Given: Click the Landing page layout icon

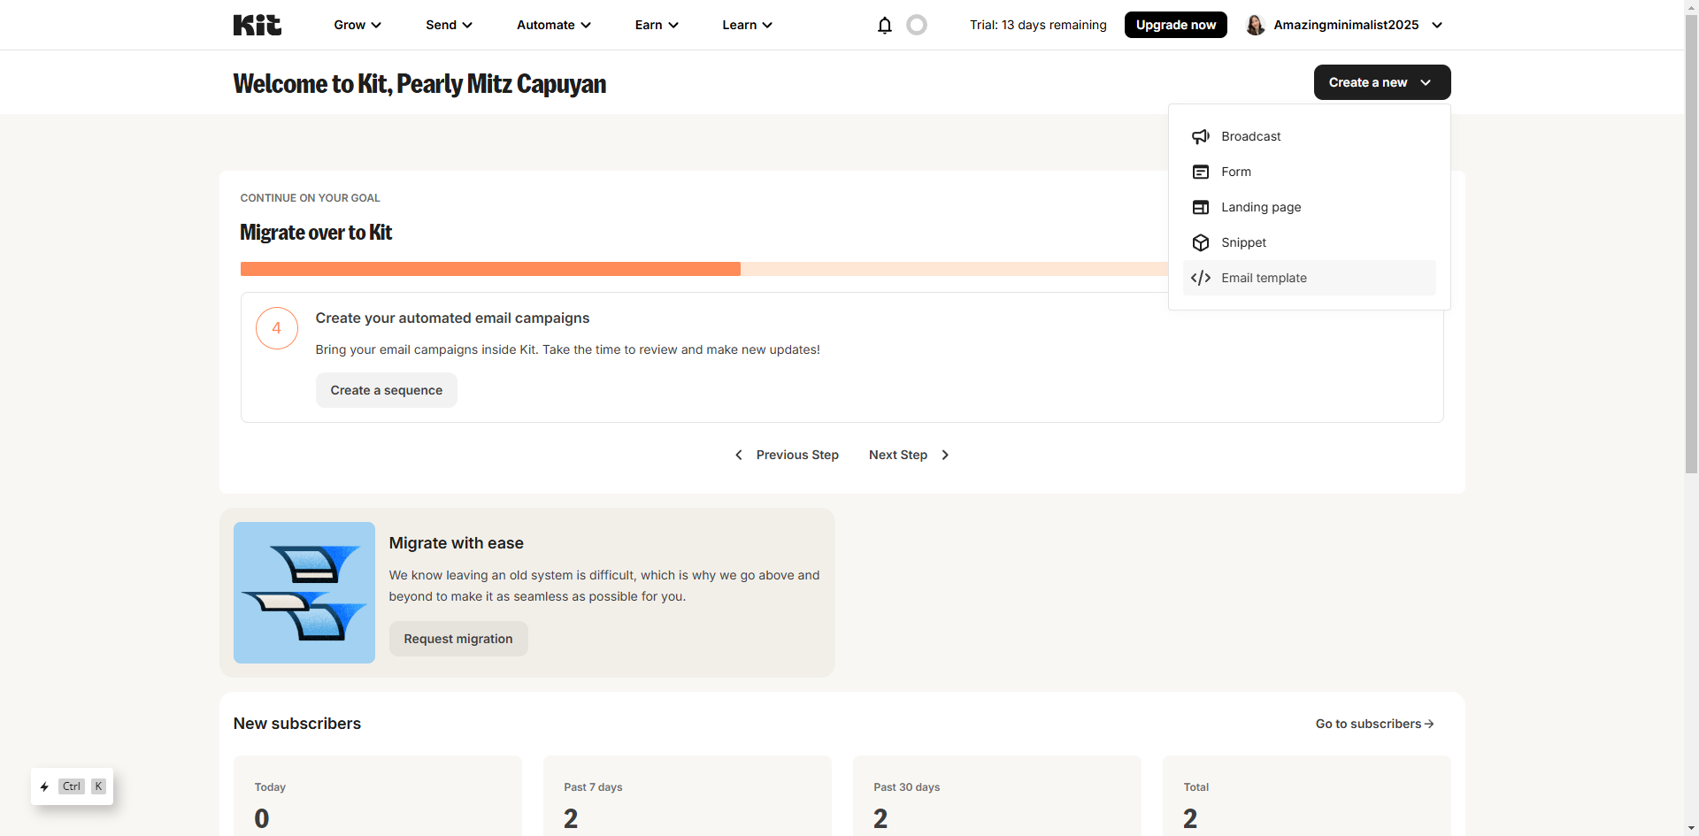Looking at the screenshot, I should [x=1201, y=207].
